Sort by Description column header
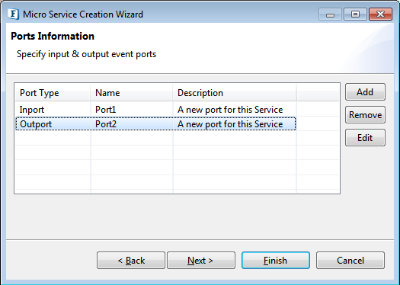Screen dimensions: 400x285 (x=235, y=93)
